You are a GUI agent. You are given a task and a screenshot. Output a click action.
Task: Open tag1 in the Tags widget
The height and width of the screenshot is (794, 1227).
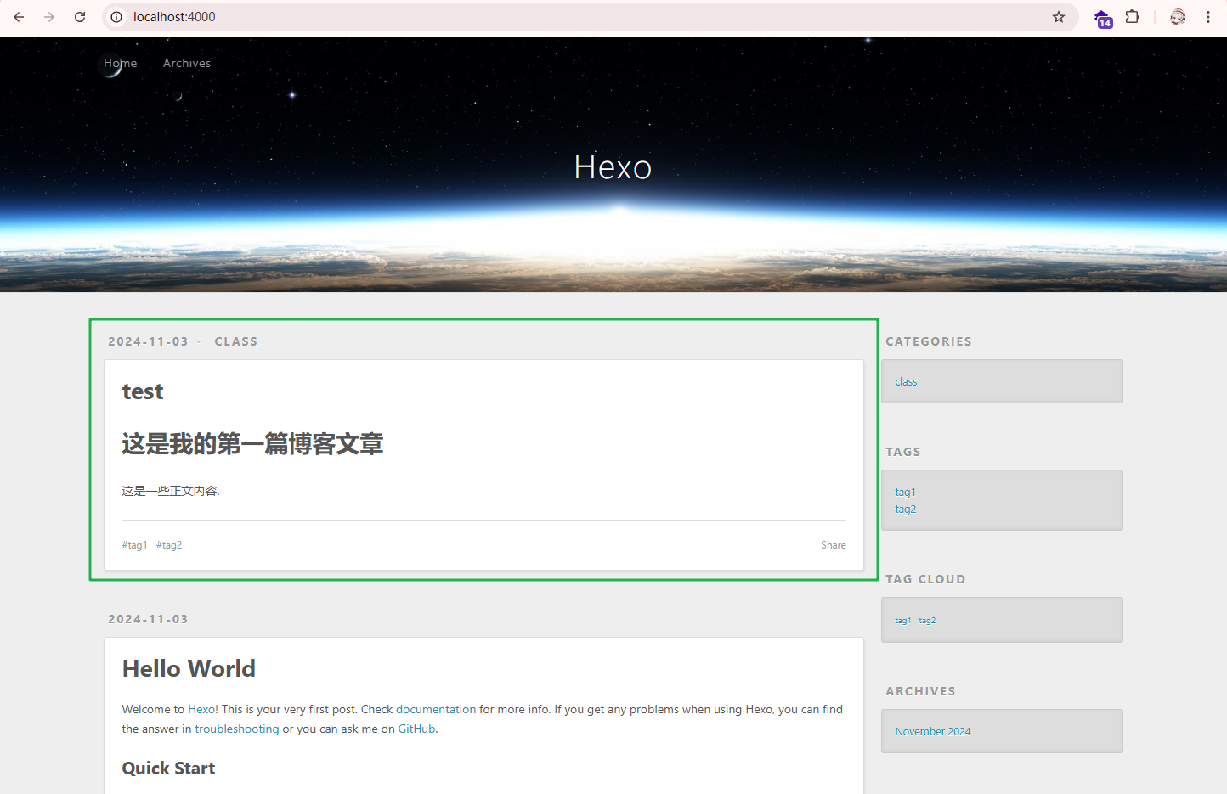pyautogui.click(x=905, y=493)
